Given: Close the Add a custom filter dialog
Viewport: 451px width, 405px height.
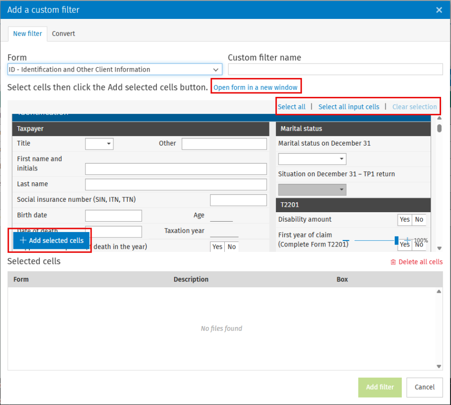Looking at the screenshot, I should (x=439, y=10).
